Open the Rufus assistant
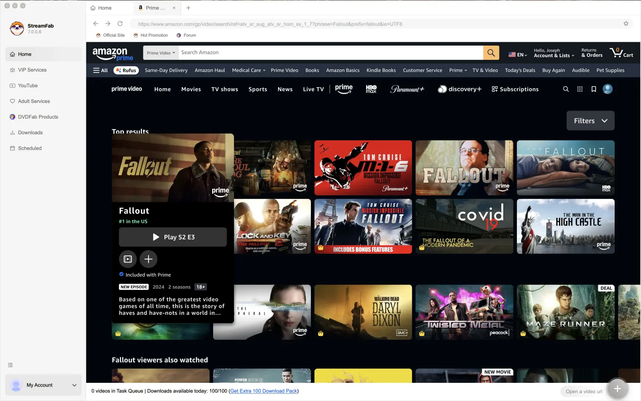Screen dimensions: 641x401 pyautogui.click(x=126, y=70)
